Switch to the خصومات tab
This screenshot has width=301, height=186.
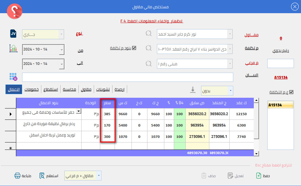[32, 89]
